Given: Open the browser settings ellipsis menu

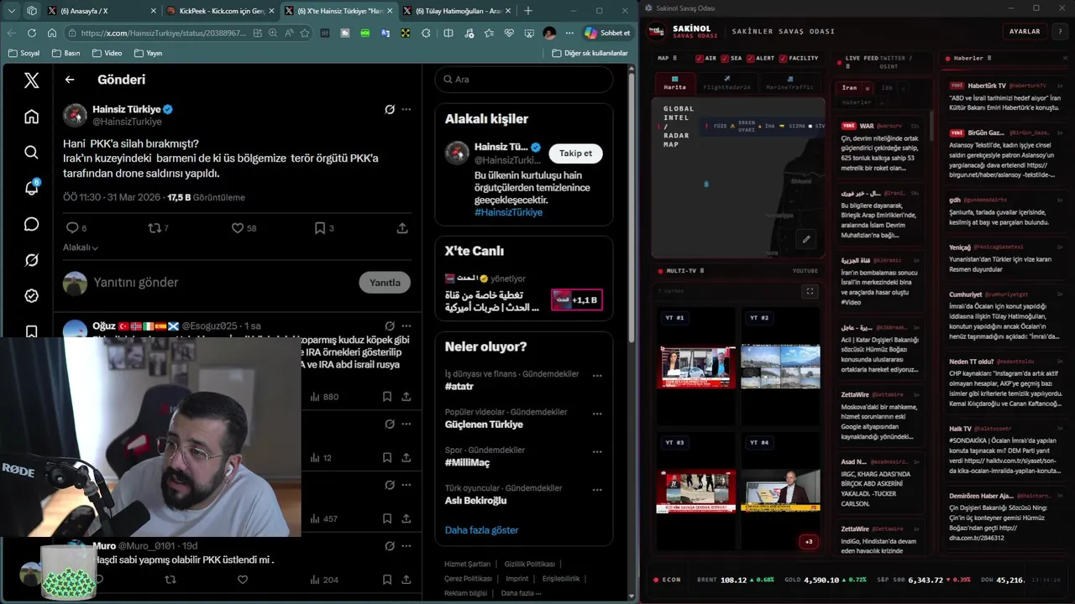Looking at the screenshot, I should pos(569,33).
